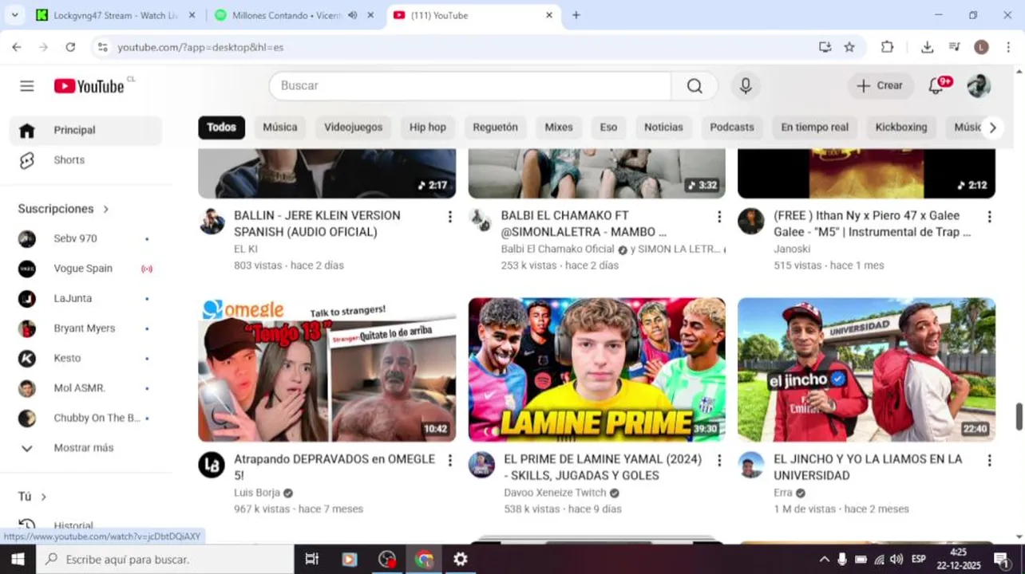Select the Principal sidebar item

point(86,130)
